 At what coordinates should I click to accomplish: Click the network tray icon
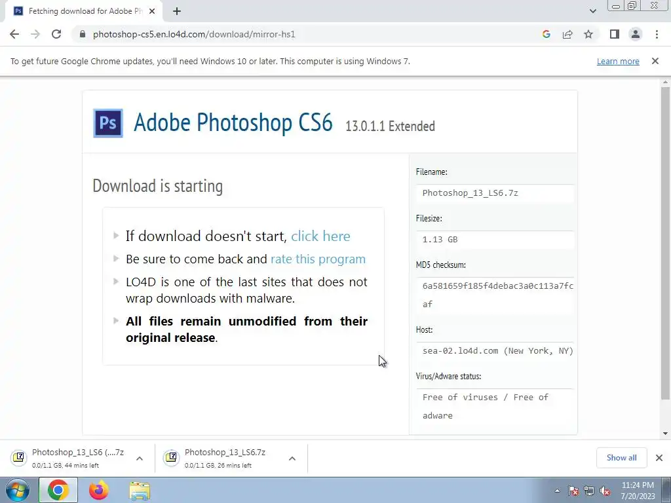589,491
